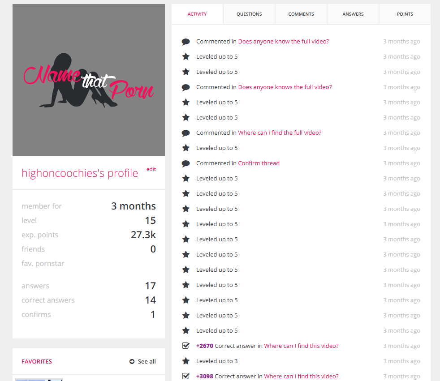This screenshot has width=440, height=381.
Task: Click the checkmark icon beside the +3098 correct answer
Action: tap(185, 376)
